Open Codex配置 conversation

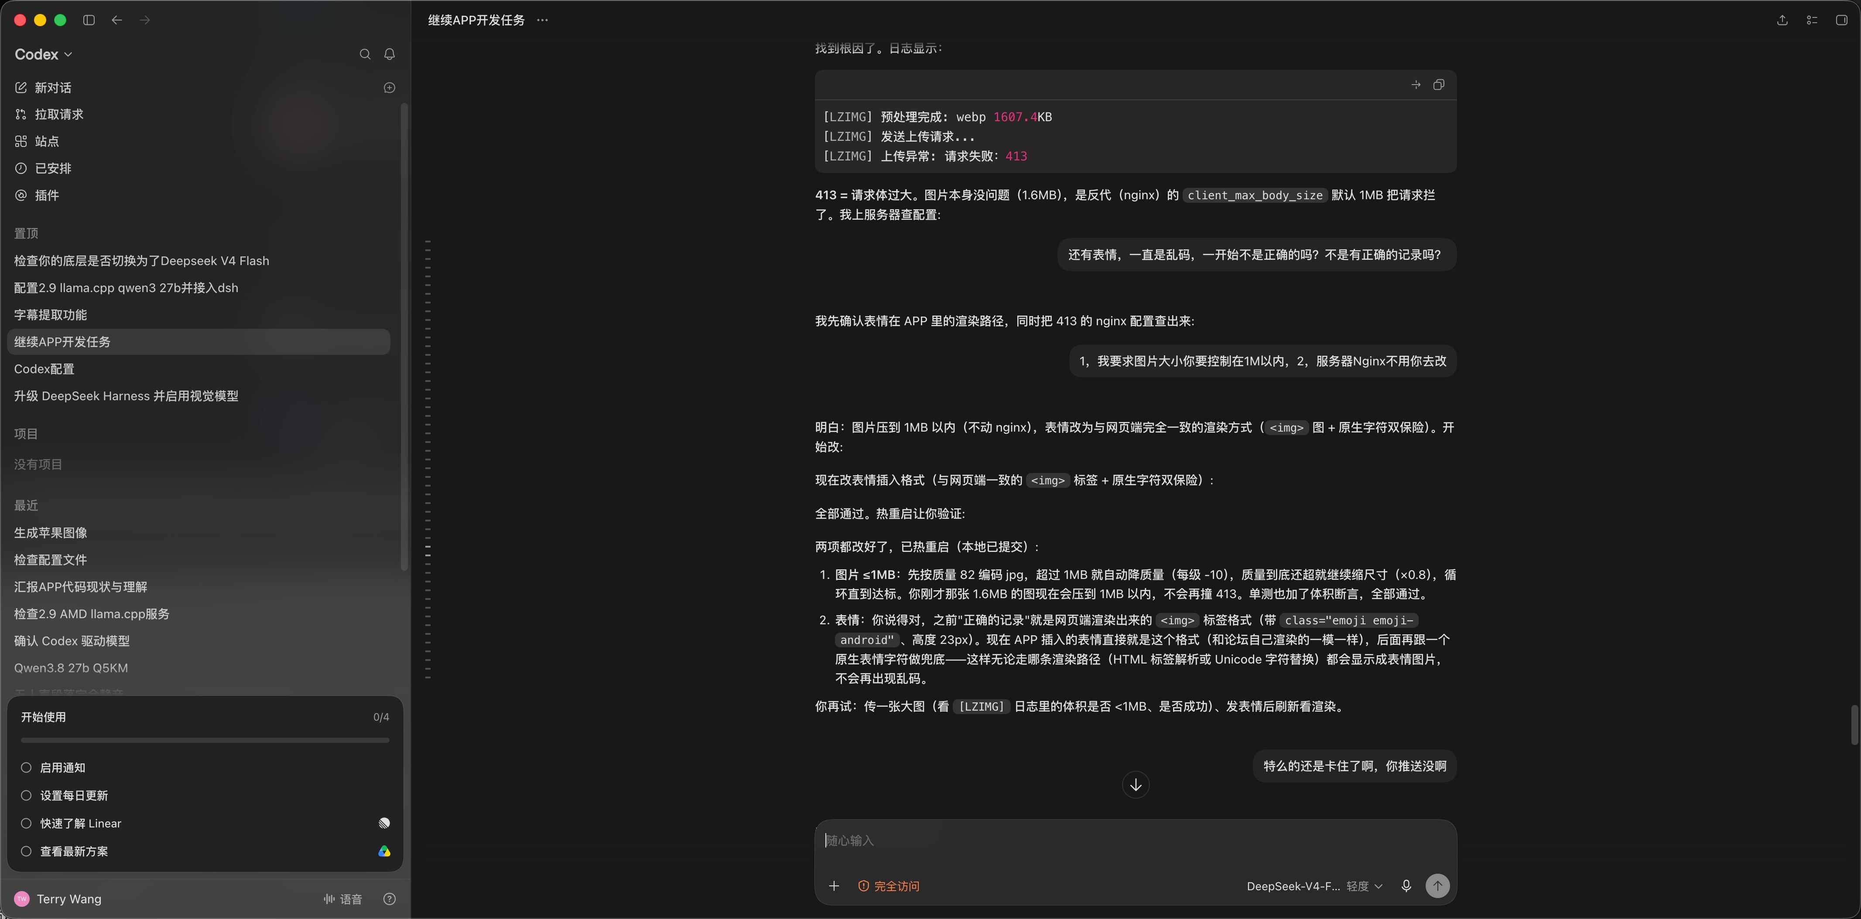pyautogui.click(x=198, y=369)
